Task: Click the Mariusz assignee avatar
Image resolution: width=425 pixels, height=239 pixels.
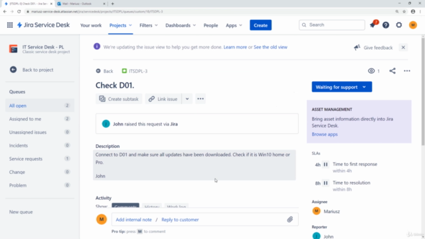Action: (316, 211)
